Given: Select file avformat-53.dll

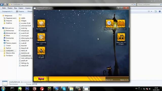Looking at the screenshot, I should click(x=25, y=26).
